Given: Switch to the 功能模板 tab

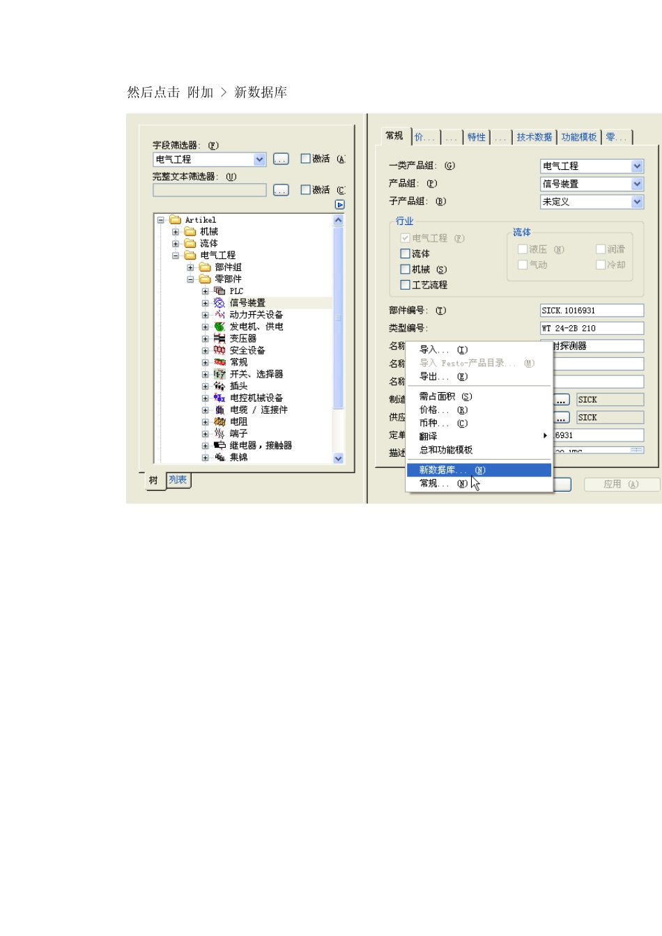Looking at the screenshot, I should click(x=579, y=137).
